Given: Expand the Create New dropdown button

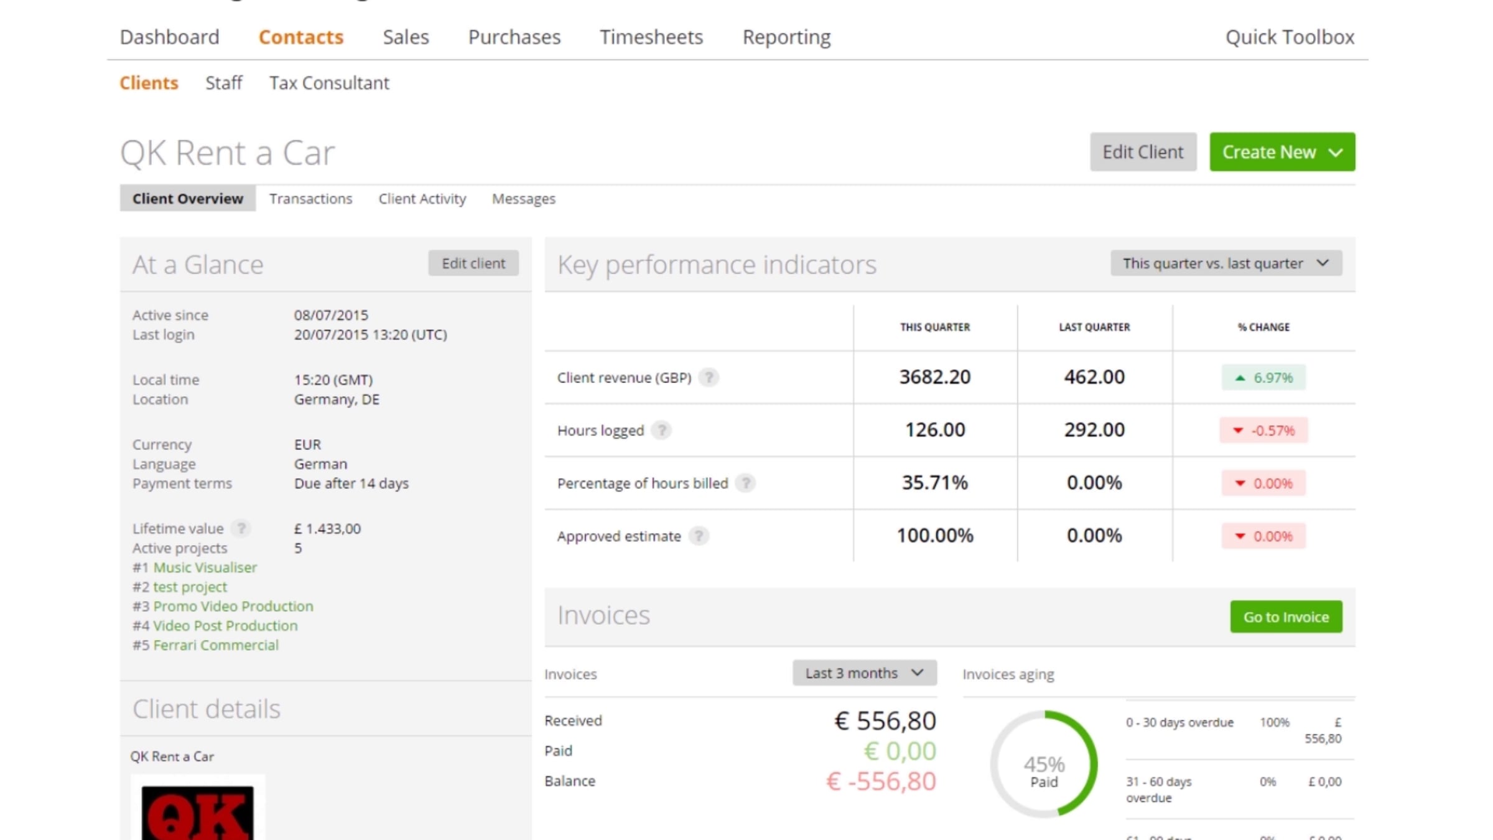Looking at the screenshot, I should click(1281, 152).
